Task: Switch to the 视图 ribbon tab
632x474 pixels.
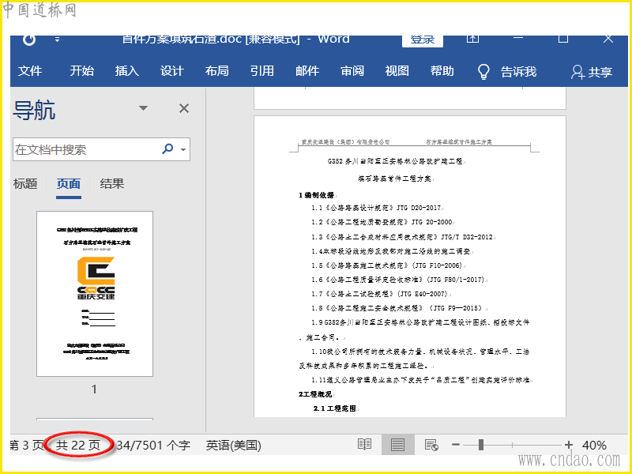Action: pos(397,71)
